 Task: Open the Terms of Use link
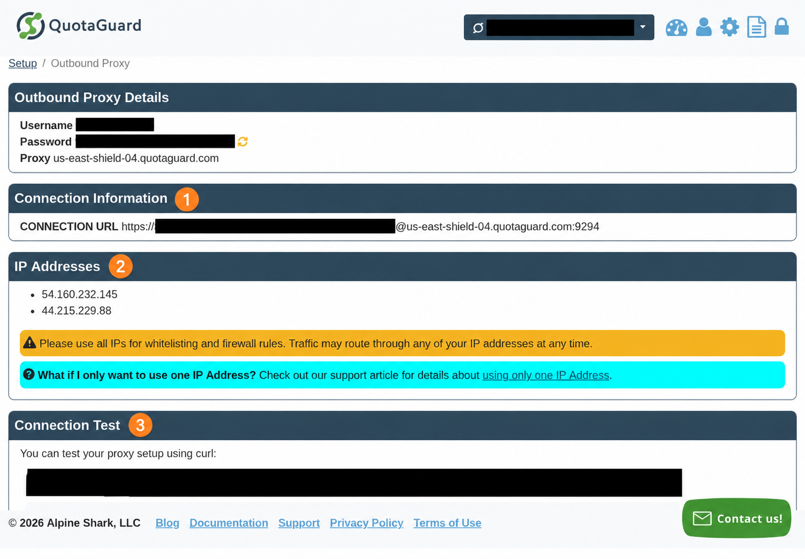point(447,523)
